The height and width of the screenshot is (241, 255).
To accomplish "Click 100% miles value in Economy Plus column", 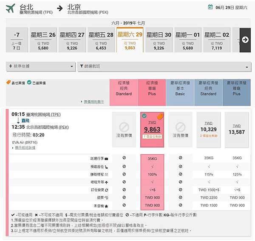I will [x=153, y=175].
